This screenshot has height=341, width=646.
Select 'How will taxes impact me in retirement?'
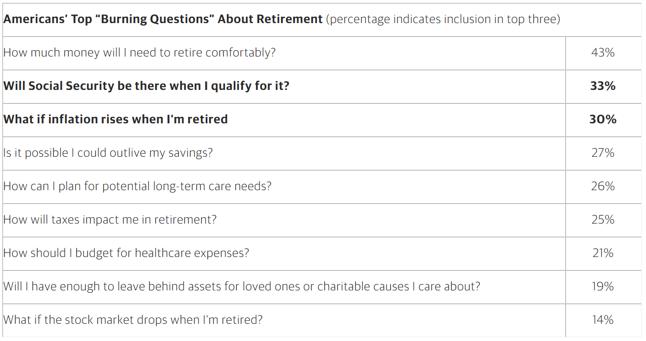click(110, 220)
